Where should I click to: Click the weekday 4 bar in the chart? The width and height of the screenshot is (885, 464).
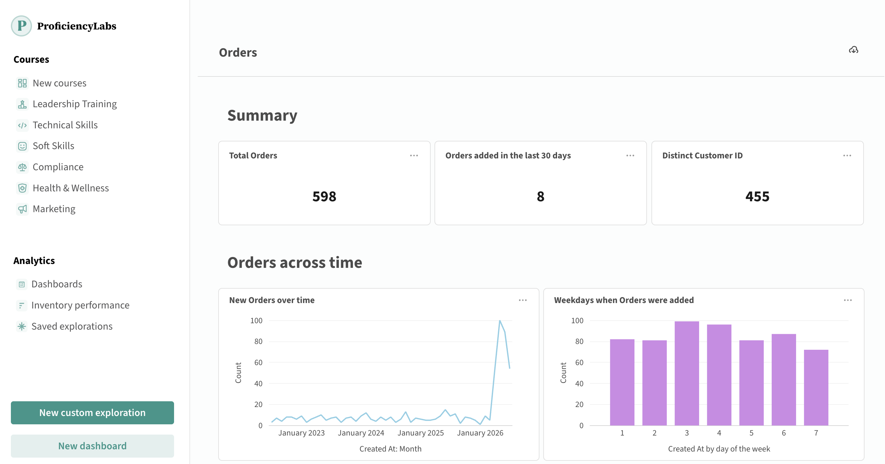[719, 375]
